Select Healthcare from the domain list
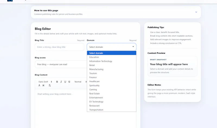Screen dimensions: 217x128 pyautogui.click(x=111, y=81)
